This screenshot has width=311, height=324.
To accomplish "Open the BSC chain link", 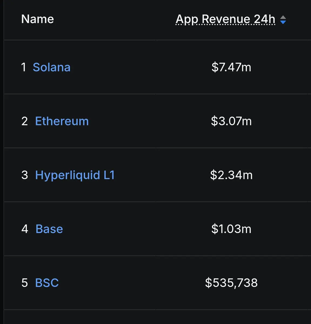I will 47,283.
